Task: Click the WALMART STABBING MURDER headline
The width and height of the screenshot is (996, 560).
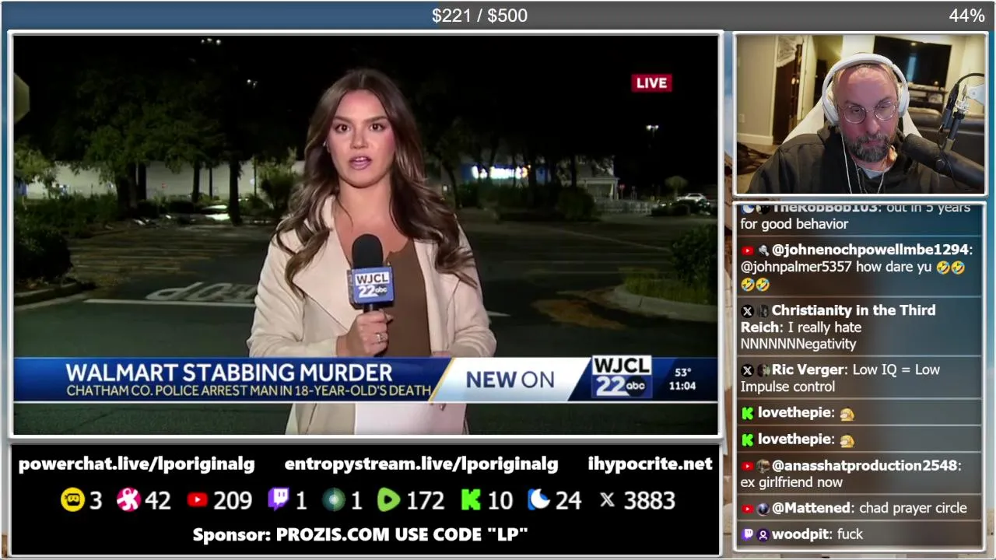Action: pyautogui.click(x=229, y=372)
